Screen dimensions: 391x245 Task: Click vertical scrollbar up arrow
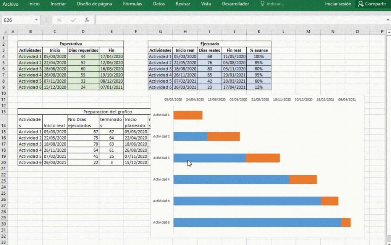388,33
